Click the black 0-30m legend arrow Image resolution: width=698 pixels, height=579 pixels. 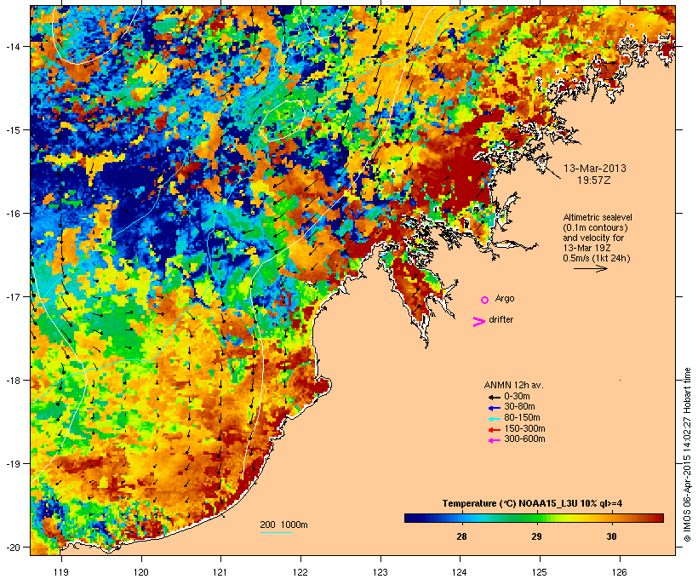pos(495,398)
